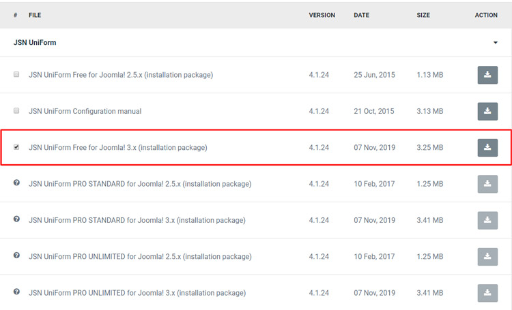The height and width of the screenshot is (310, 512).
Task: Download the JSN UniForm Configuration manual
Action: 487,111
